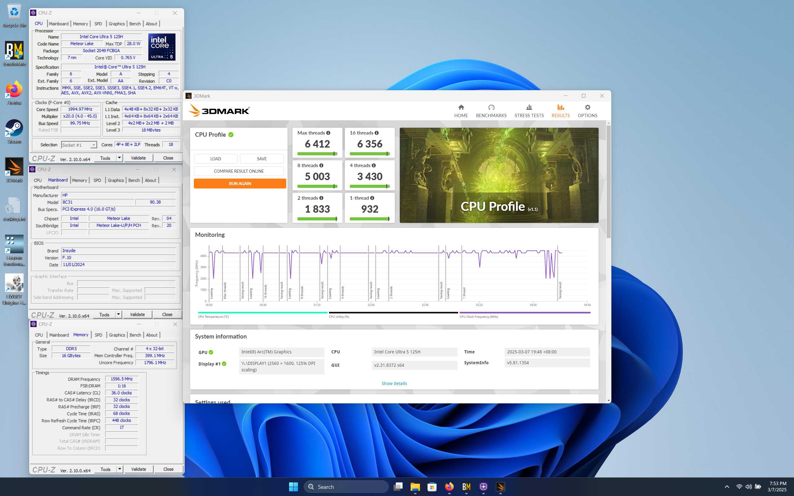Open 3DMark STRESS TESTS section

click(529, 111)
